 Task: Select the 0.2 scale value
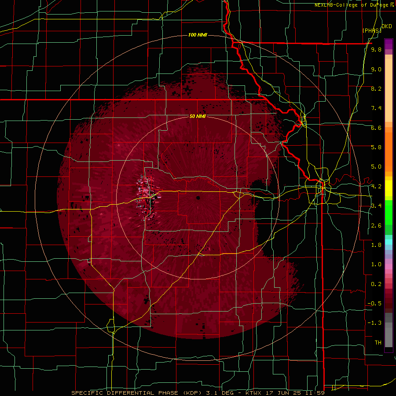[376, 284]
